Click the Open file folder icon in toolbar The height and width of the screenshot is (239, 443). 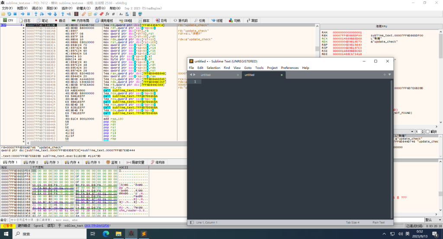point(3,14)
